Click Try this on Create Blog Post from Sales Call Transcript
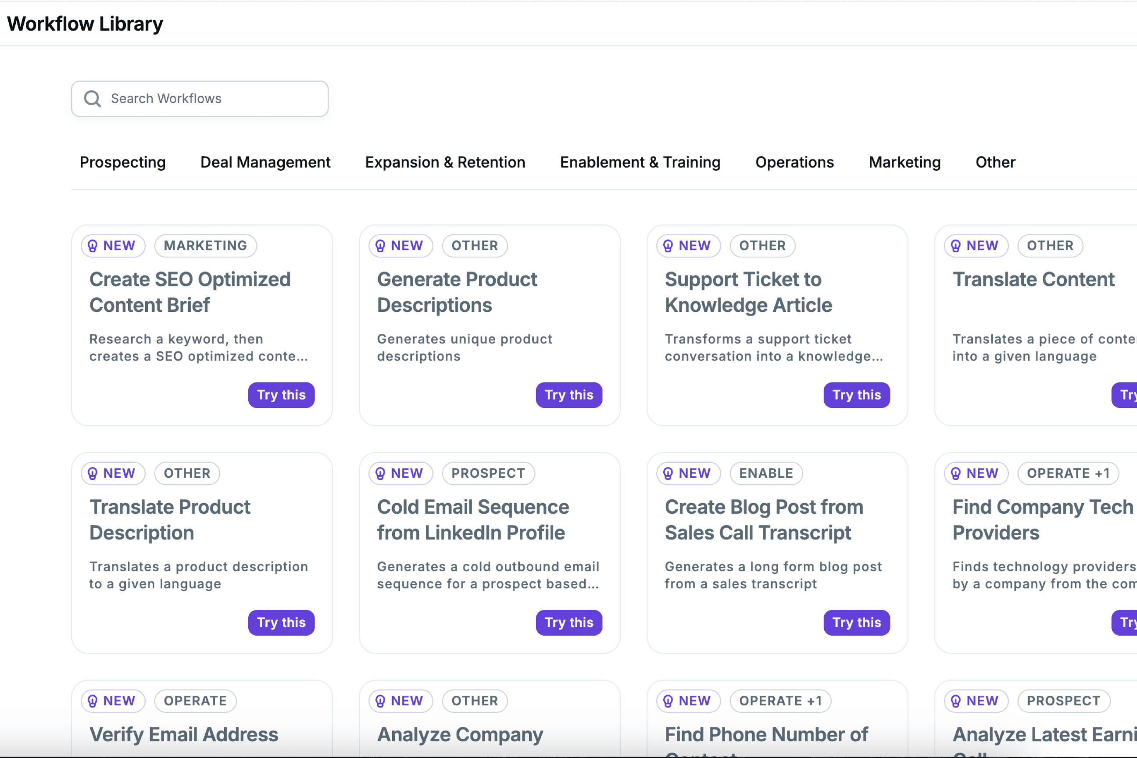 (x=856, y=622)
